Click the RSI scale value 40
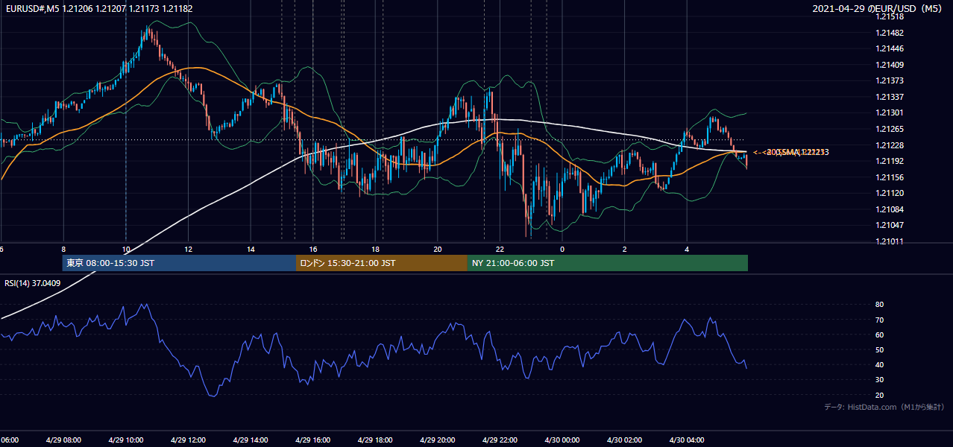This screenshot has height=447, width=953. 880,364
